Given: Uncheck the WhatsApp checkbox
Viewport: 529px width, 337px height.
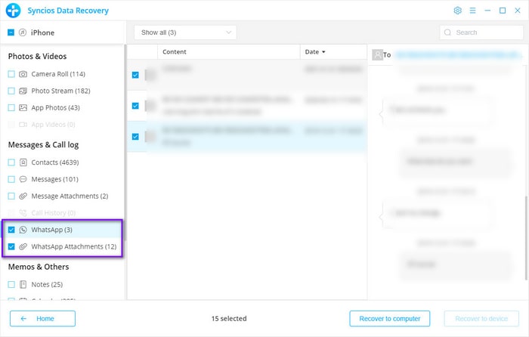Looking at the screenshot, I should point(11,230).
